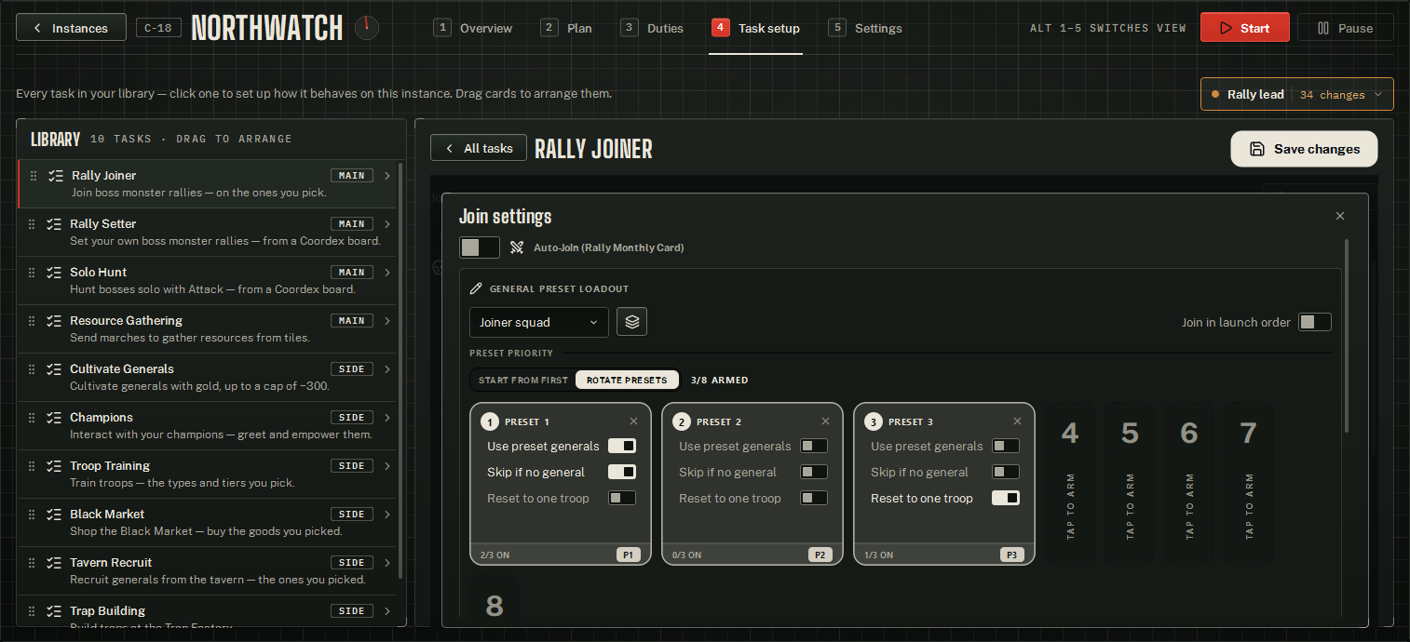Image resolution: width=1410 pixels, height=642 pixels.
Task: Tap to arm preset slot 5
Action: (x=1130, y=484)
